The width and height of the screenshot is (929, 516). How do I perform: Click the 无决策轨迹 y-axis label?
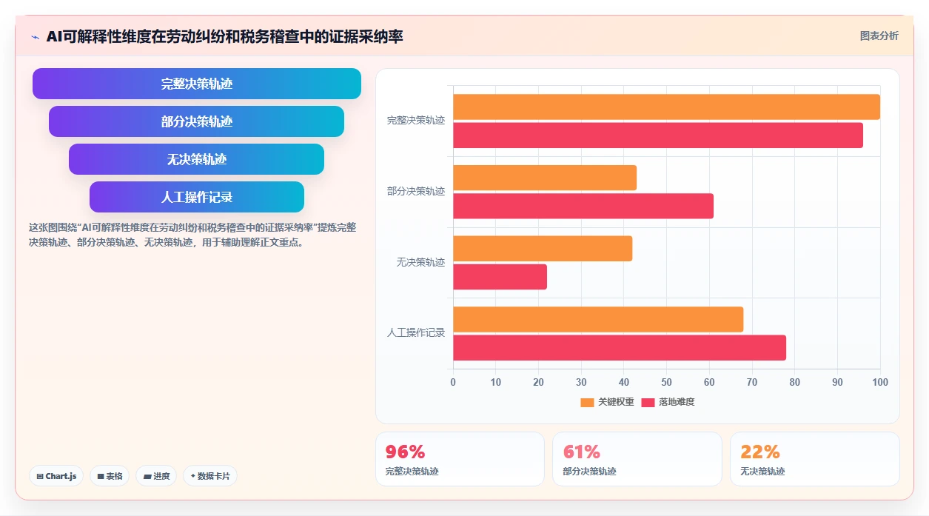point(420,262)
